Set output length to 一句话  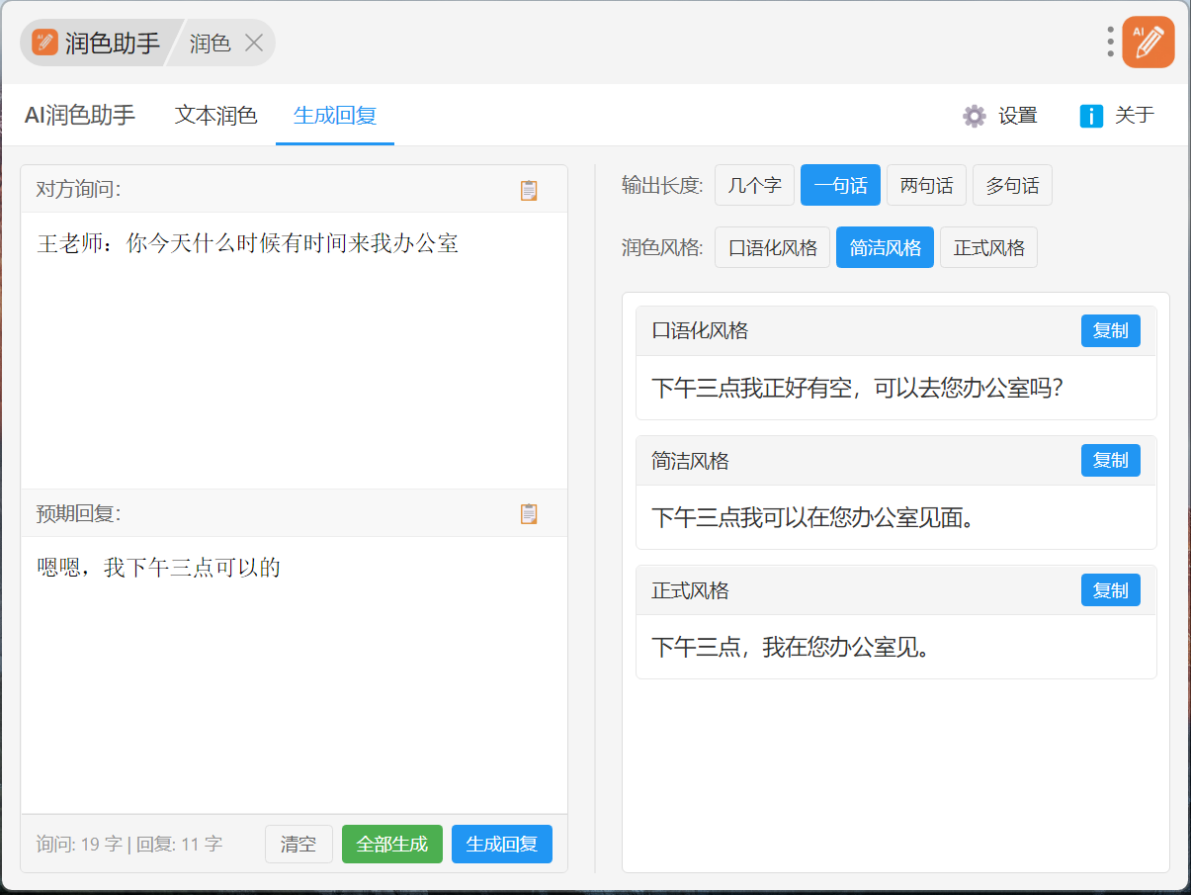[x=840, y=185]
